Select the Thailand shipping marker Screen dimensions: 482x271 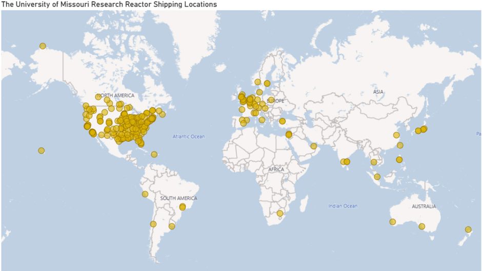coord(374,162)
